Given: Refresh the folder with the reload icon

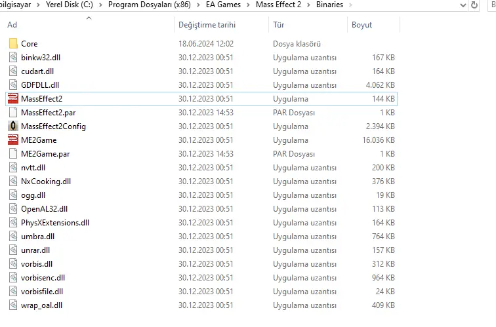Looking at the screenshot, I should click(x=474, y=5).
